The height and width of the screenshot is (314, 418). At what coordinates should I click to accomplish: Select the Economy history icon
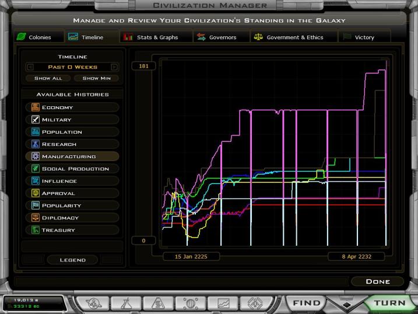coord(36,107)
